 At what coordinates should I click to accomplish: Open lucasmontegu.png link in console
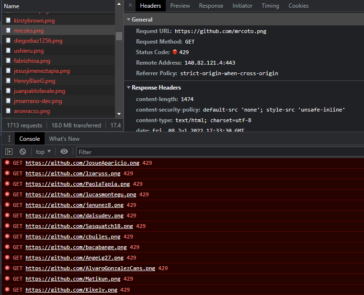click(x=81, y=194)
